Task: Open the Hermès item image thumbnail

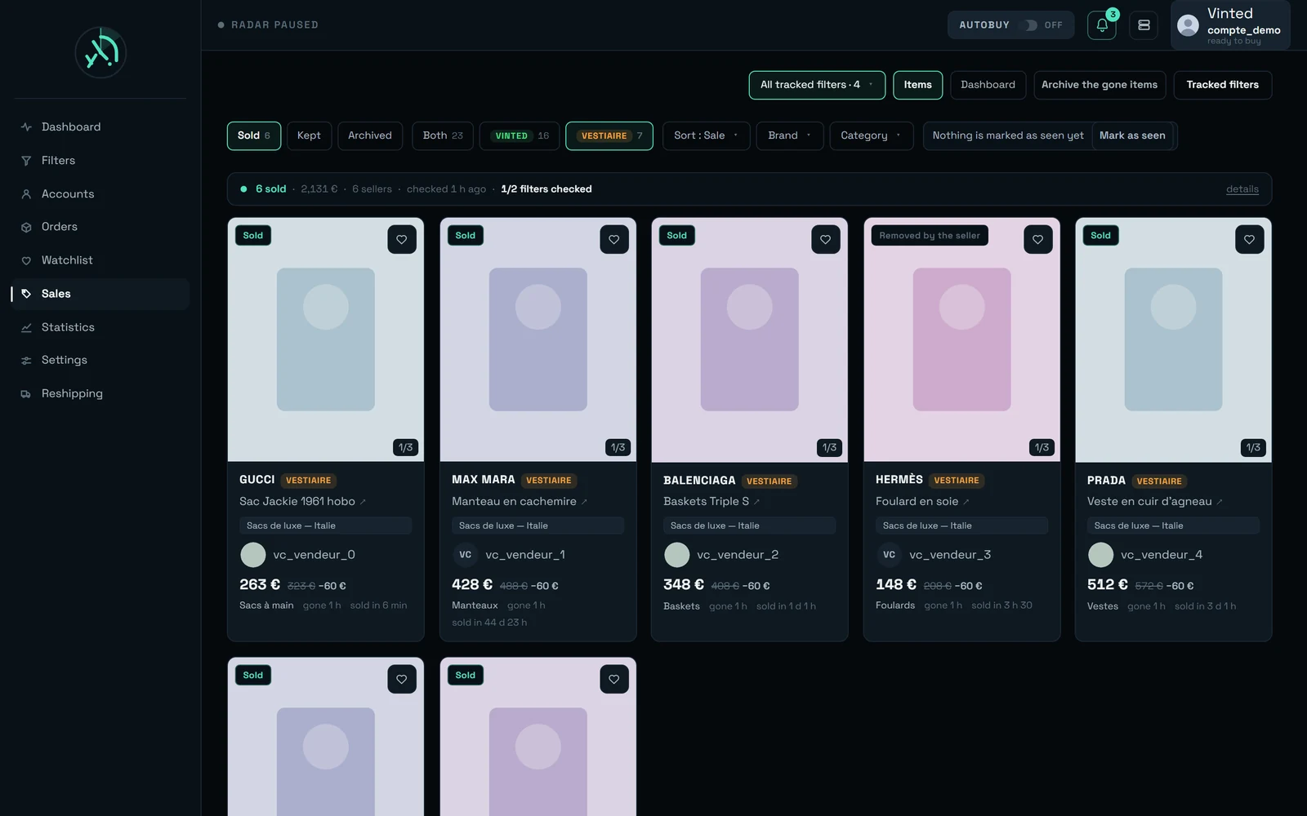Action: tap(961, 339)
